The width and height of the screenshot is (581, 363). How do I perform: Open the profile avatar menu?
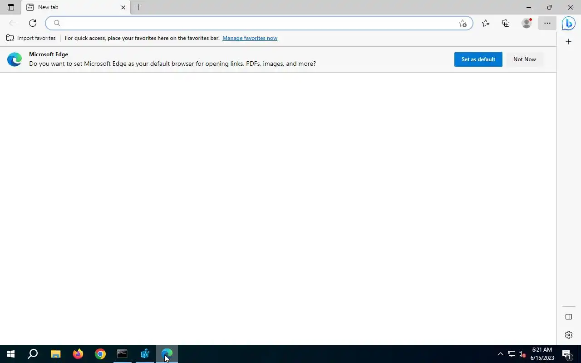point(527,23)
